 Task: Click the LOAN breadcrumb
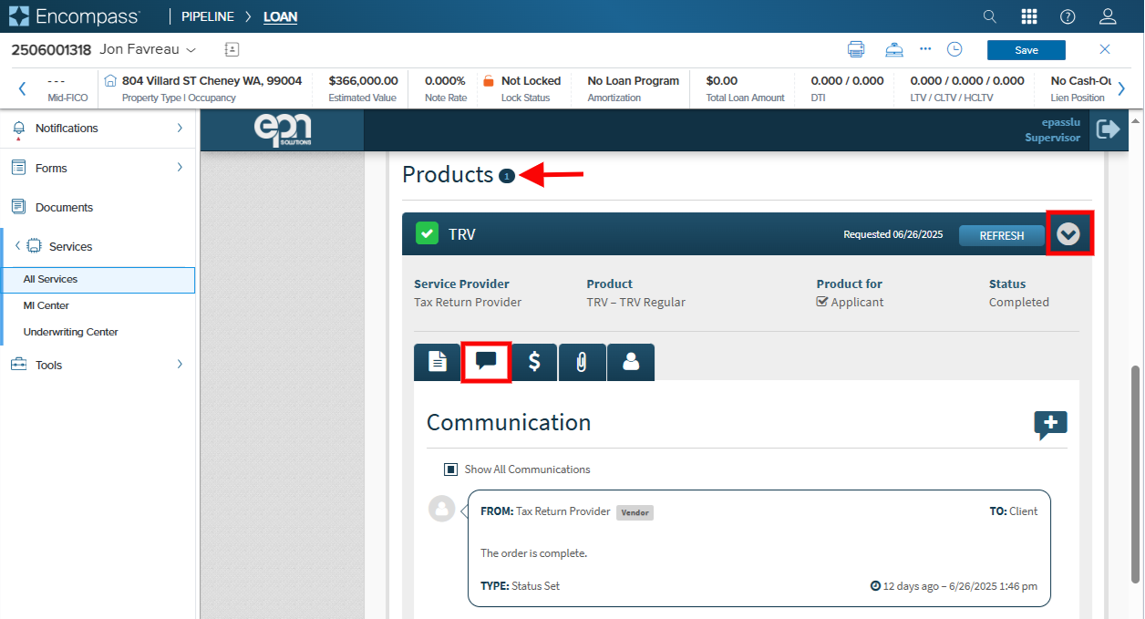click(280, 16)
